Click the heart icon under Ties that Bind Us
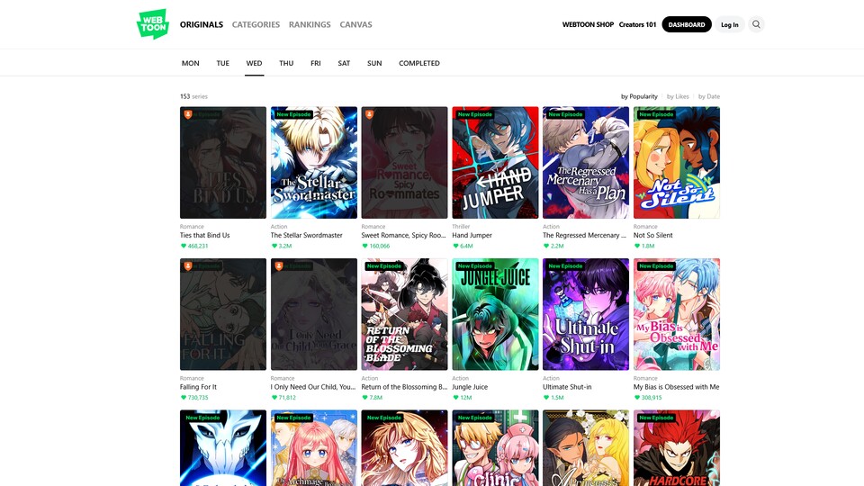Viewport: 864px width, 486px height. 184,246
